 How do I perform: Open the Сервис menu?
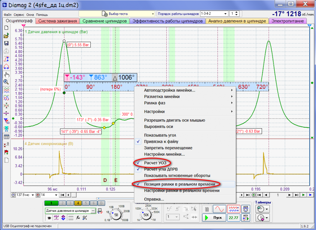pos(19,15)
